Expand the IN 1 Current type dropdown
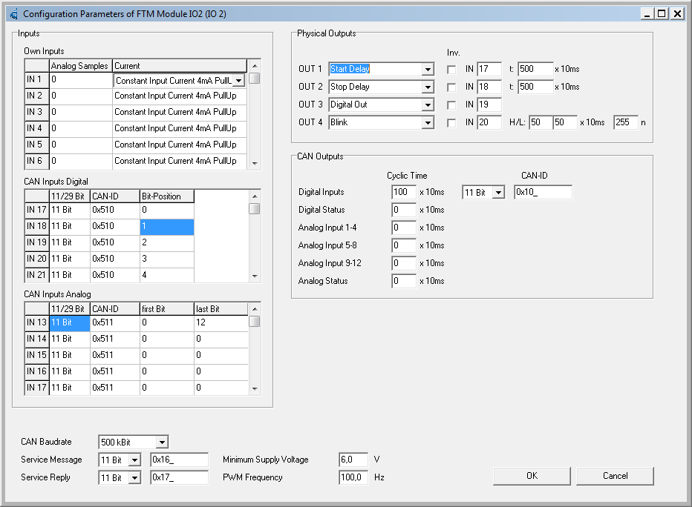This screenshot has width=692, height=507. point(238,81)
